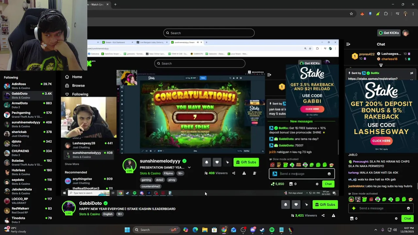This screenshot has height=235, width=418.
Task: Open Tinodota channel in sidebar
Action: click(x=28, y=220)
